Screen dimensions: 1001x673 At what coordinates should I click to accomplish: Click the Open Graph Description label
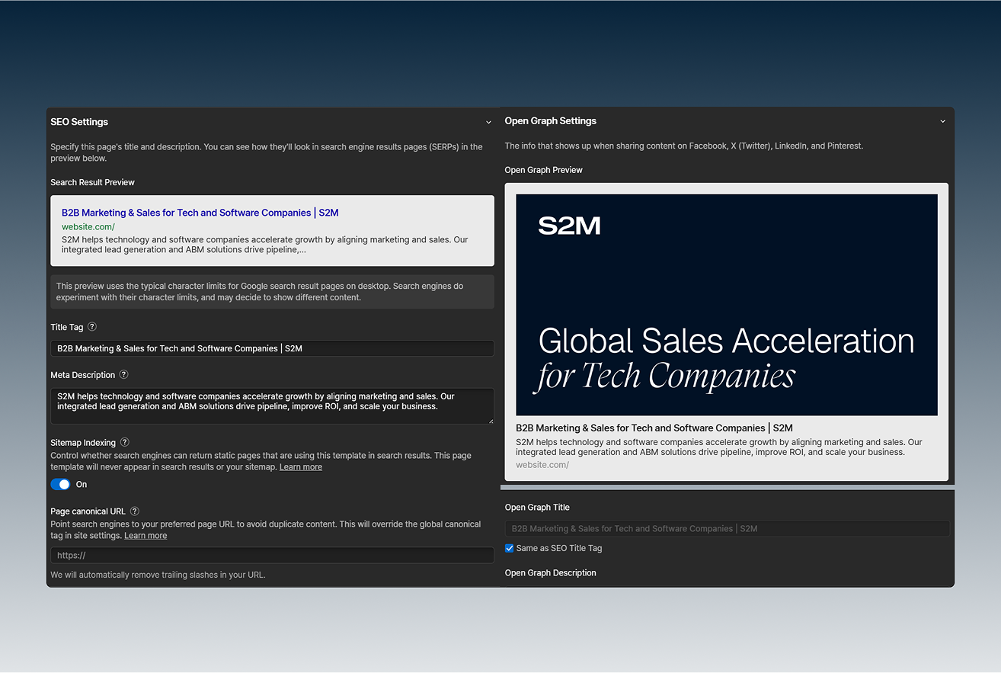tap(551, 573)
